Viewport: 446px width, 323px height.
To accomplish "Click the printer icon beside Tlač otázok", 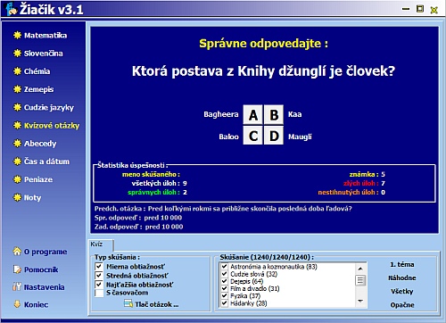I will (128, 303).
